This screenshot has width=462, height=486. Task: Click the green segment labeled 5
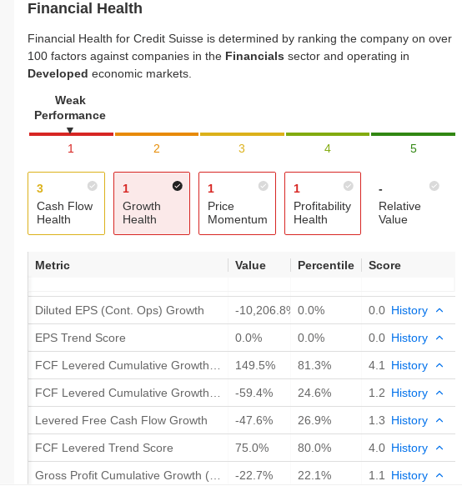click(x=413, y=134)
